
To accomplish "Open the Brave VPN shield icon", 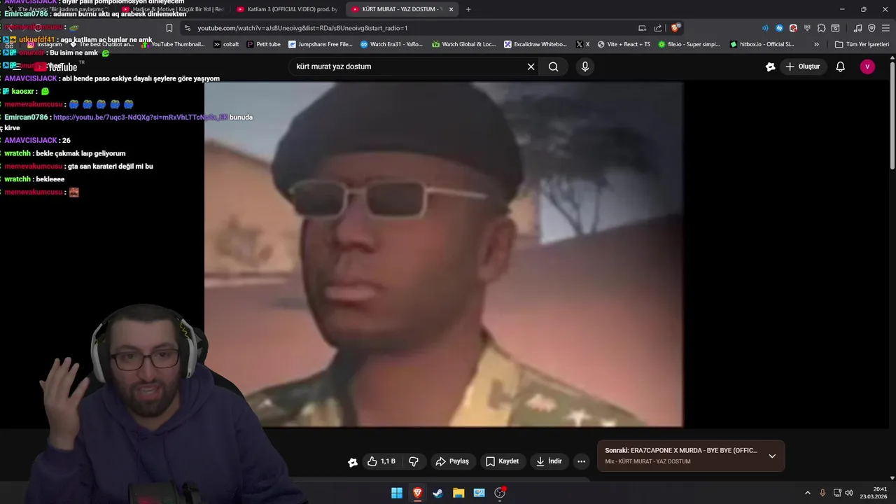I will [871, 28].
